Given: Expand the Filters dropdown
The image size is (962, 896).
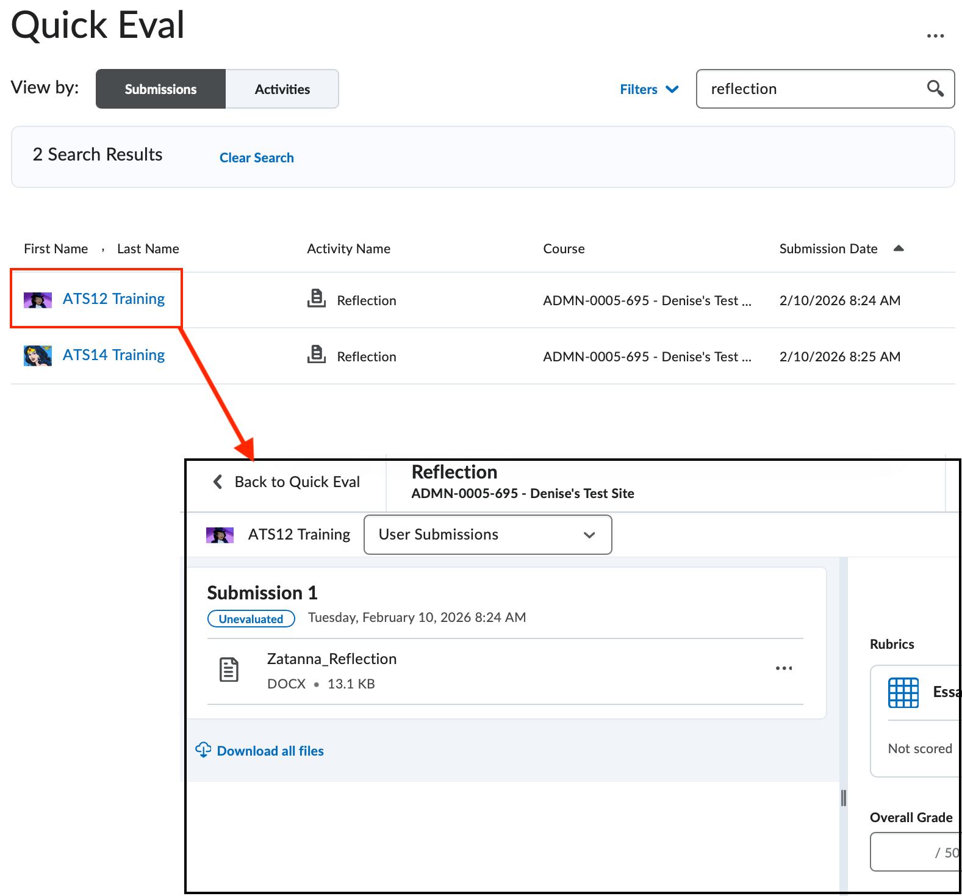Looking at the screenshot, I should (x=648, y=90).
